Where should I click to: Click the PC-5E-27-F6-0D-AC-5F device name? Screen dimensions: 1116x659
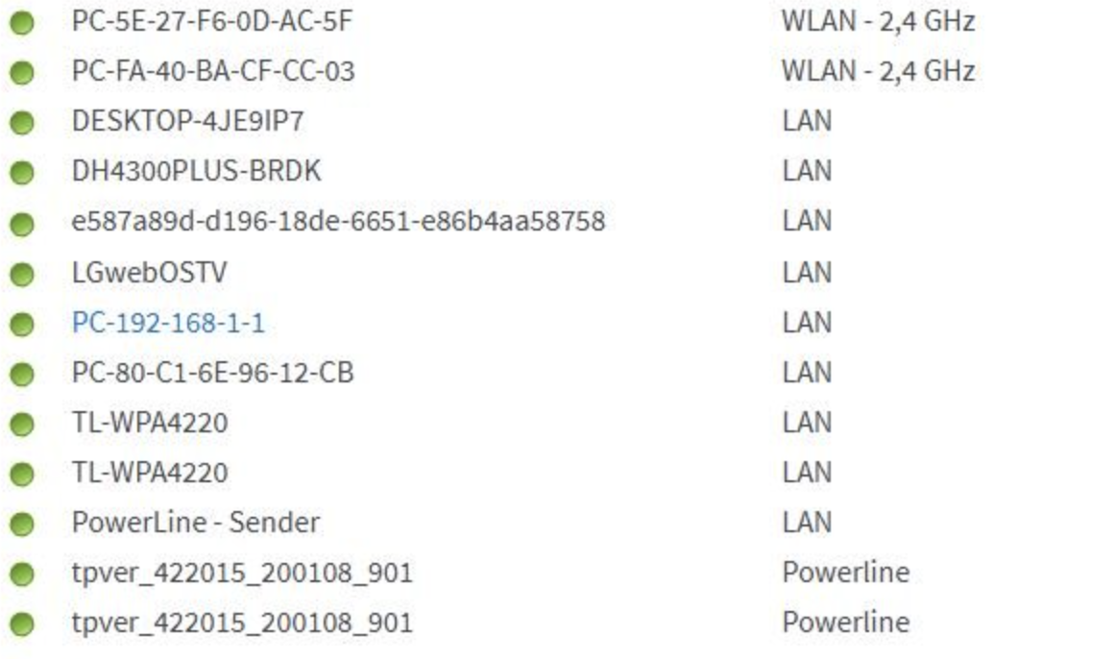pos(212,20)
